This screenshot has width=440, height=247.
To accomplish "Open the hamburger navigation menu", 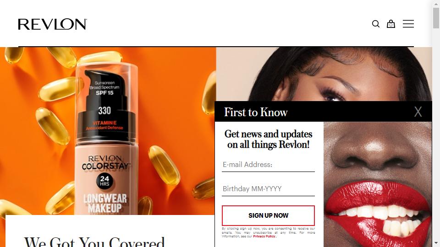I will coord(408,24).
